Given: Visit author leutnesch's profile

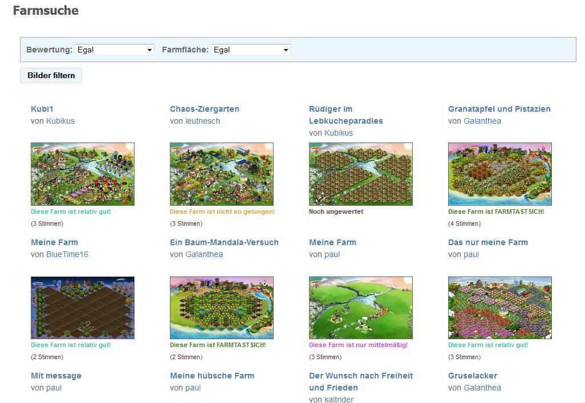Looking at the screenshot, I should (202, 121).
